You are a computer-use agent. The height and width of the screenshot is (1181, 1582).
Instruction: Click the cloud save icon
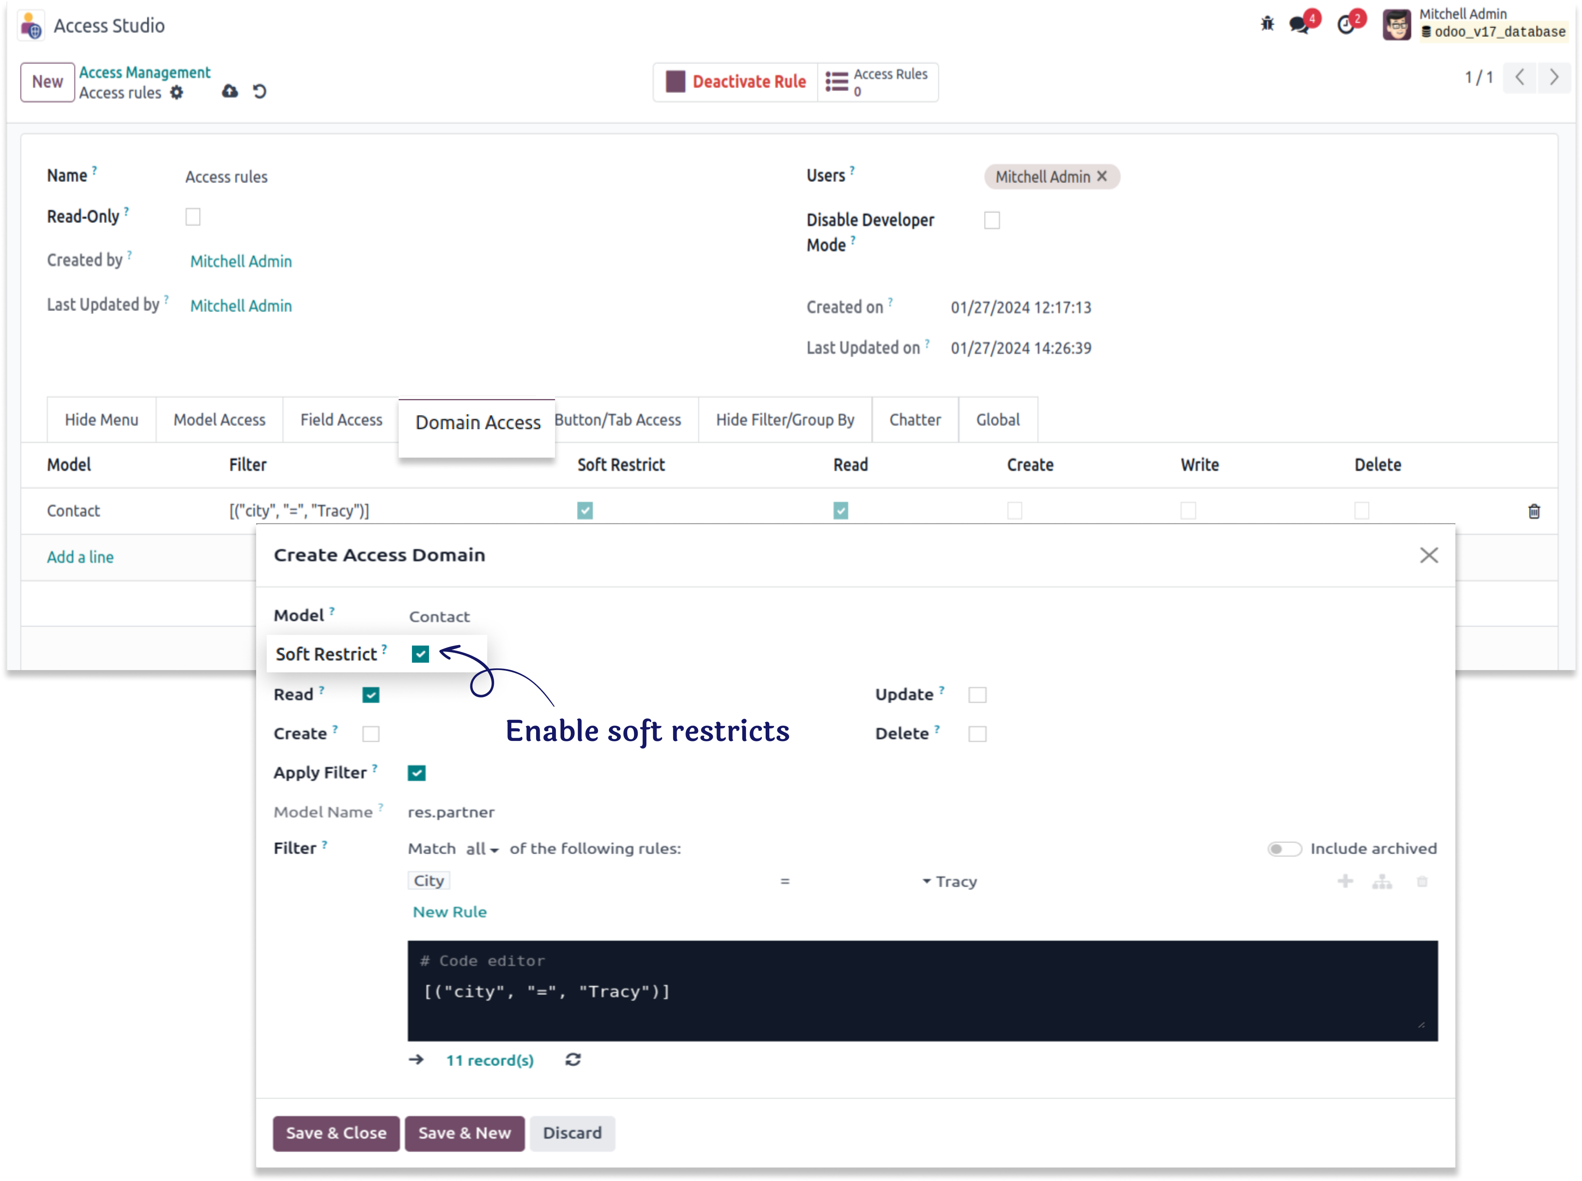point(230,91)
